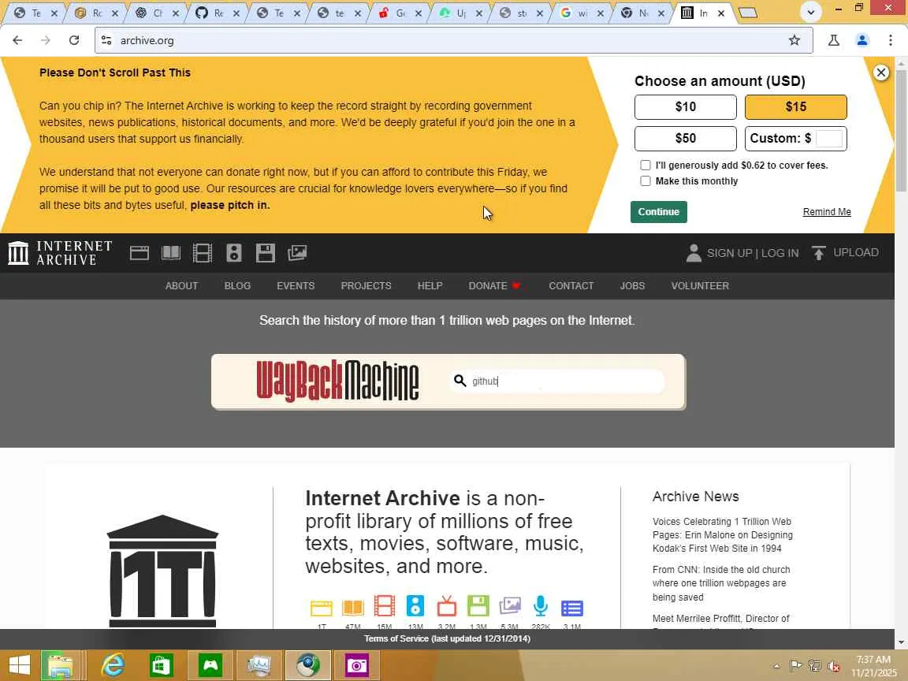This screenshot has height=681, width=908.
Task: Open a new browser tab
Action: point(747,13)
